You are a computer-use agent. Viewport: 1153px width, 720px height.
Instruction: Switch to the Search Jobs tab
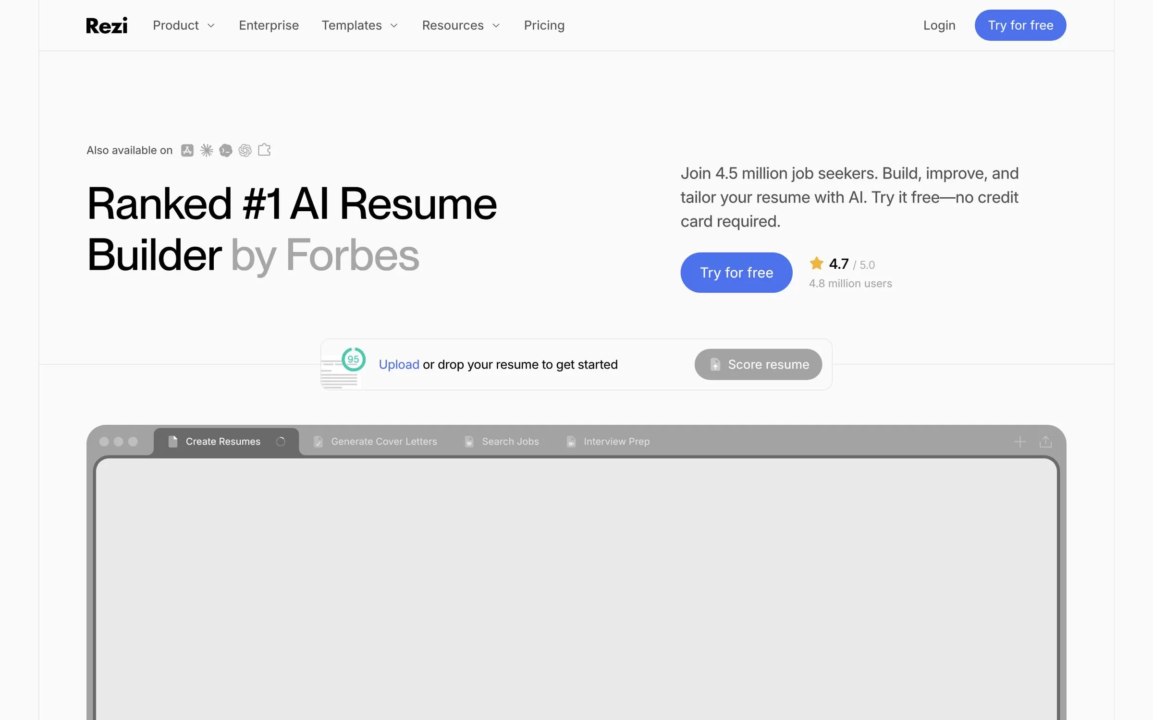pyautogui.click(x=502, y=442)
